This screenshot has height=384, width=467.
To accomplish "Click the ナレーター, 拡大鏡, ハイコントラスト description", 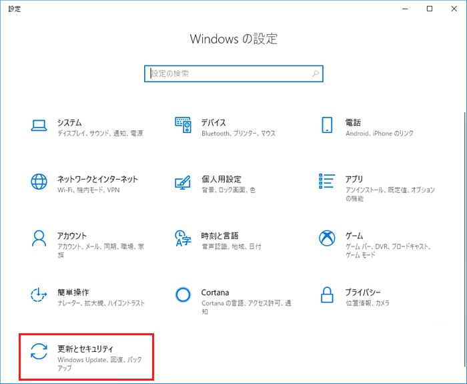I will point(101,303).
